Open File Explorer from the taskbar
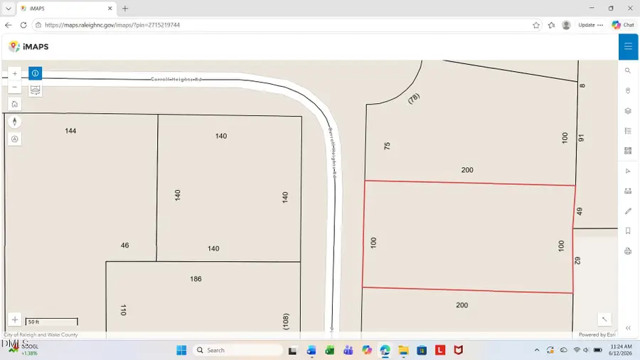 pyautogui.click(x=403, y=350)
